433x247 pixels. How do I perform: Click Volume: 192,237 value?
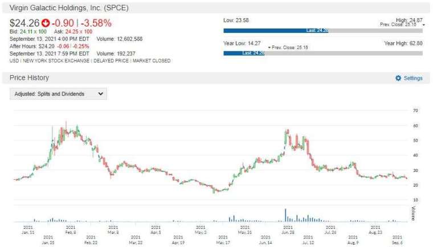116,53
